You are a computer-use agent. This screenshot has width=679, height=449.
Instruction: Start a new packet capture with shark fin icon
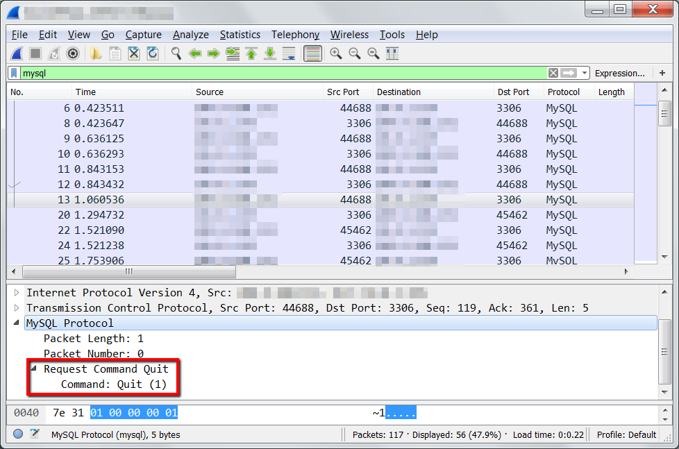click(17, 53)
